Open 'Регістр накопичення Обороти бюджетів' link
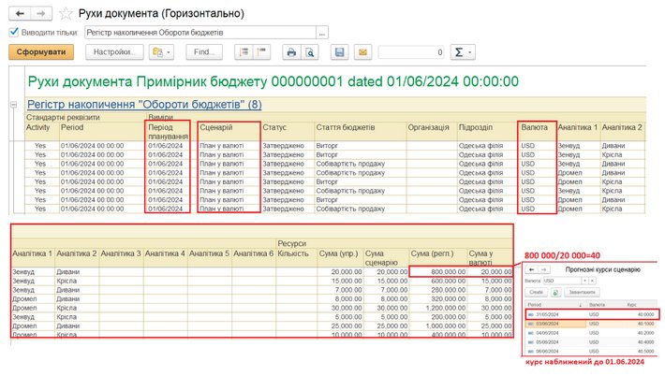Image resolution: width=665 pixels, height=376 pixels. pyautogui.click(x=144, y=104)
